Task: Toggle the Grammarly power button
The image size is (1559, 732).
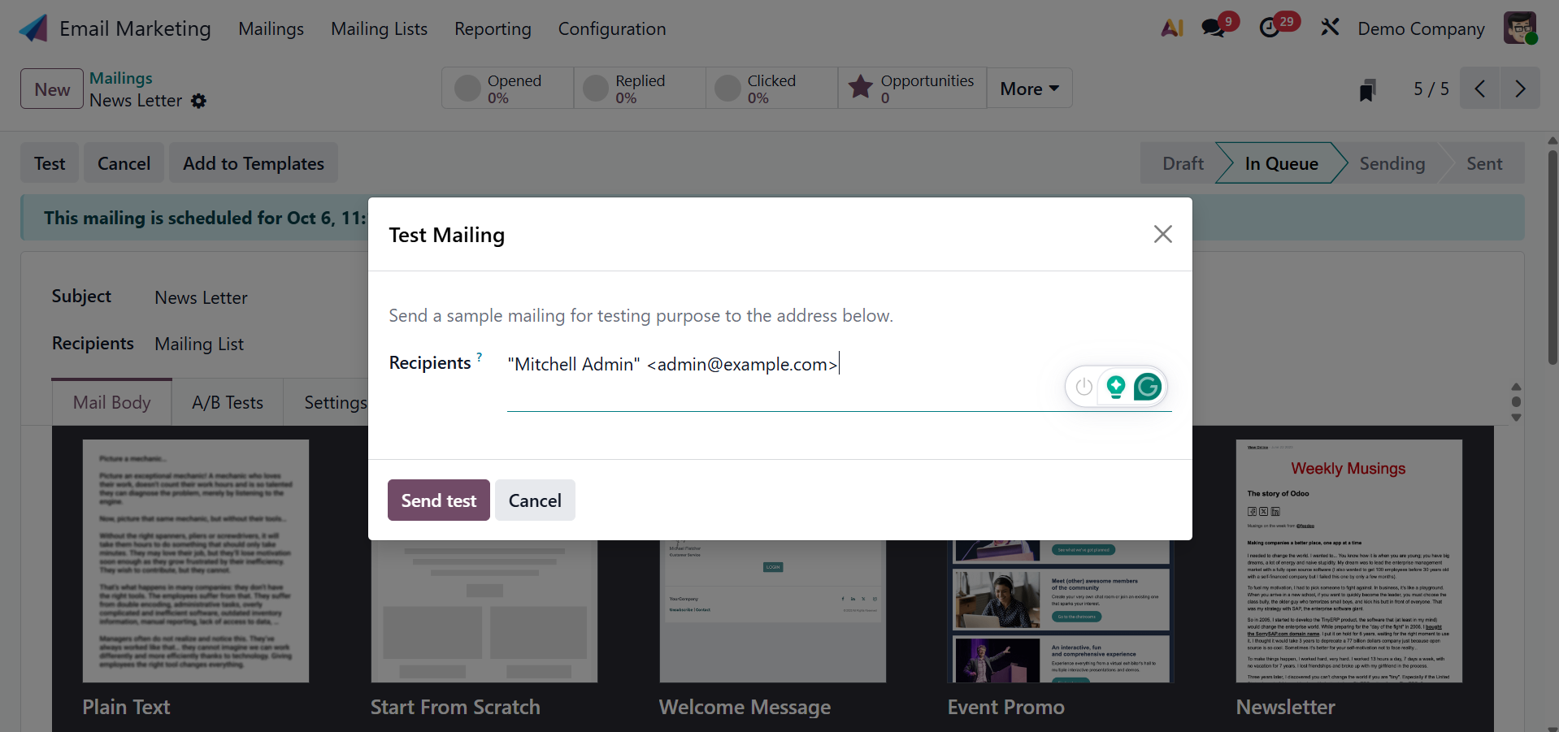Action: pyautogui.click(x=1083, y=387)
